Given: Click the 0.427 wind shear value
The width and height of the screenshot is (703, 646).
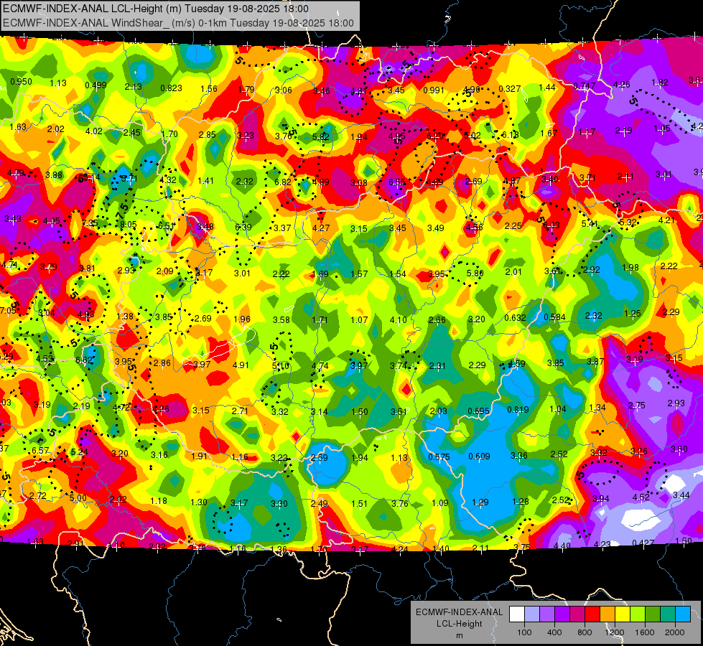Looking at the screenshot, I should click(x=643, y=543).
